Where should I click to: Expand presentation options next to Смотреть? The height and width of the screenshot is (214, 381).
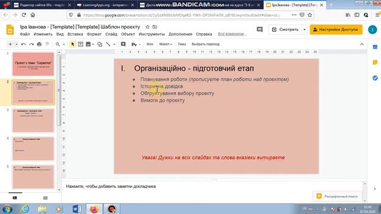pyautogui.click(x=304, y=30)
